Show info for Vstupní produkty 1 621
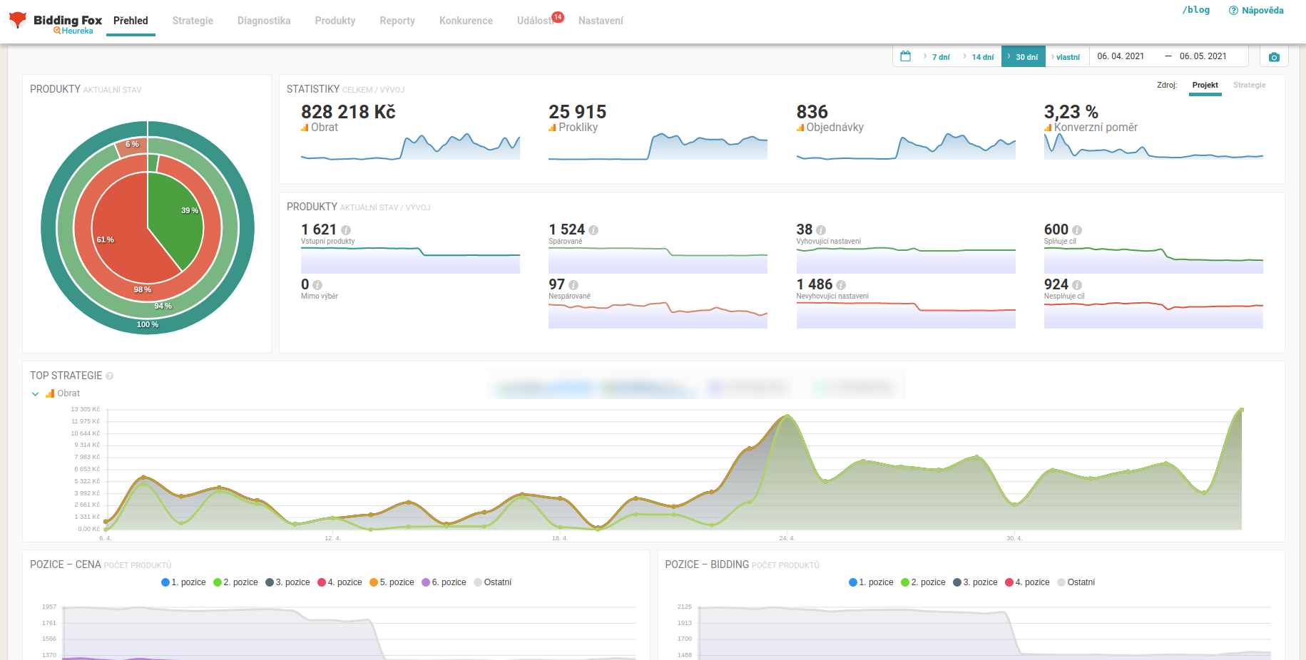 pyautogui.click(x=346, y=230)
